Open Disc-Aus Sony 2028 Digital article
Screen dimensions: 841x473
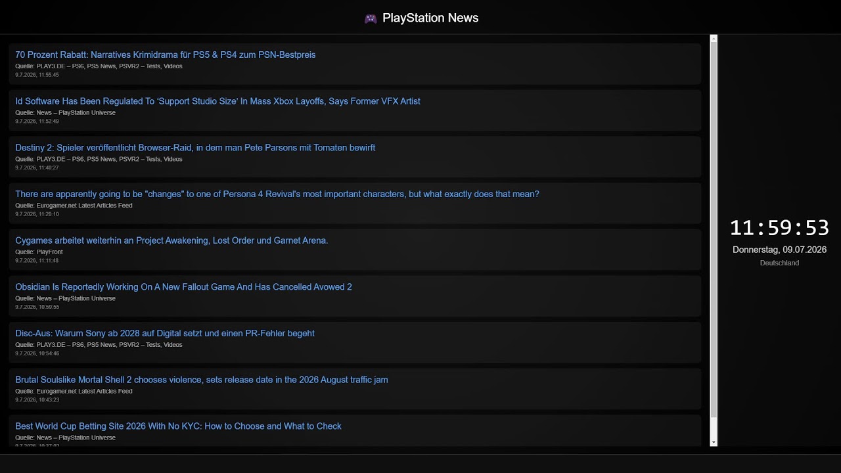(x=165, y=333)
